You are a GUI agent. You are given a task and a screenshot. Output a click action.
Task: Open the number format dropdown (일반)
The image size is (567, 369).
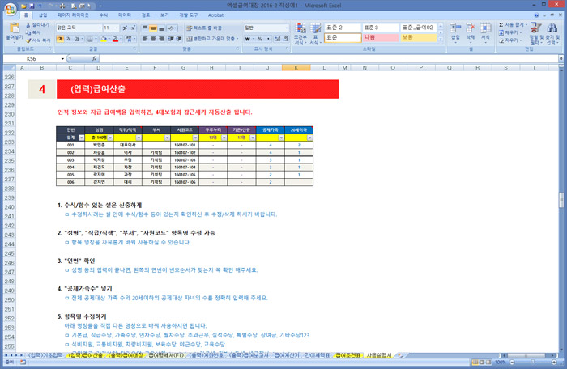pyautogui.click(x=287, y=28)
